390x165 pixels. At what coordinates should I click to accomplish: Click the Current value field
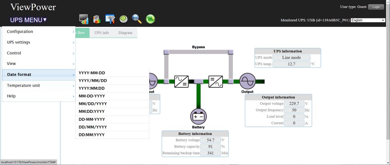click(x=294, y=123)
